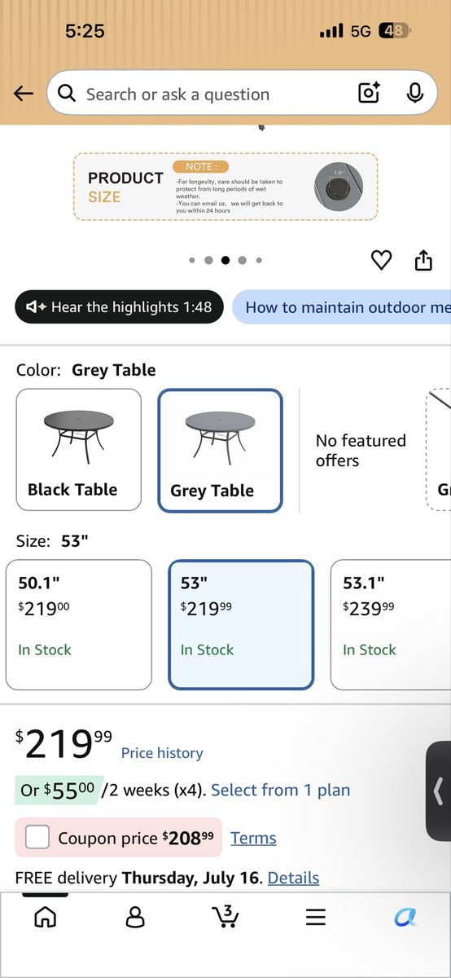Select the Black Table color option
Image resolution: width=451 pixels, height=978 pixels.
click(x=79, y=450)
